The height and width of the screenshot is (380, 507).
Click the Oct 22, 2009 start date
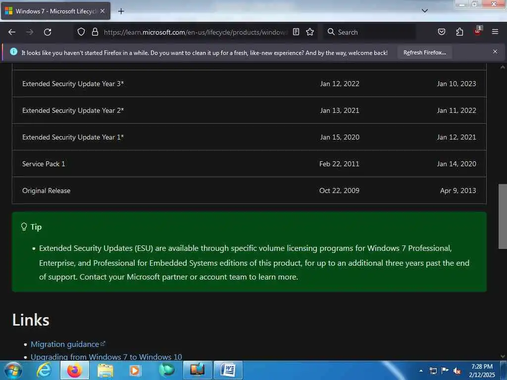coord(339,190)
